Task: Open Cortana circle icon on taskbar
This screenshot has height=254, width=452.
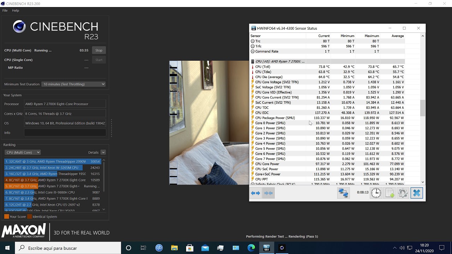Action: click(129, 248)
